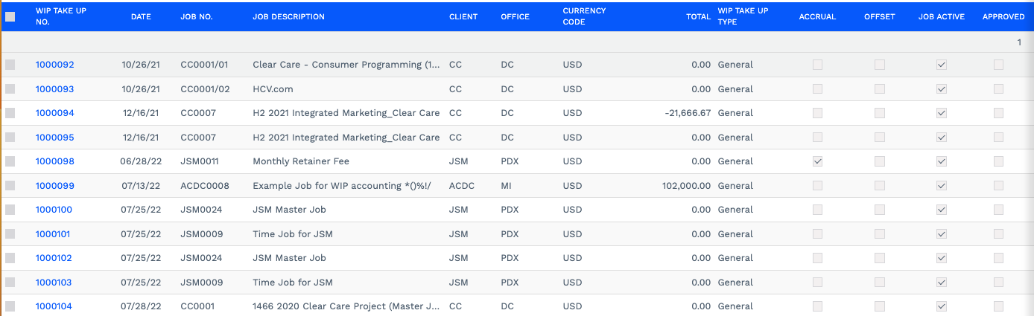Sort by Client column header

[463, 16]
